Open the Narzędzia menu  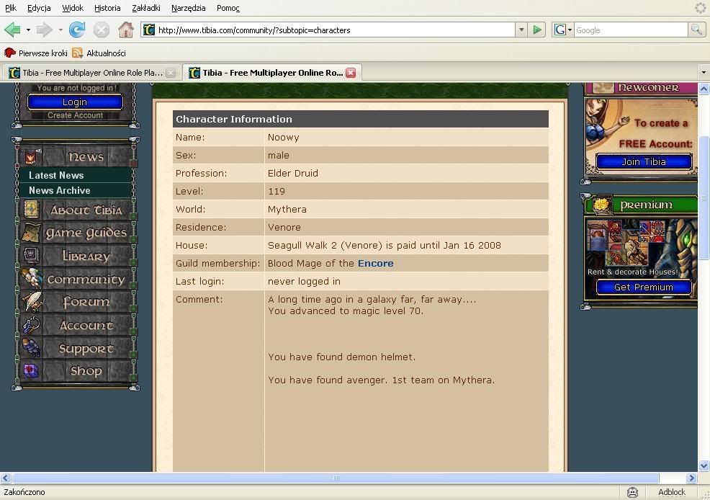189,8
